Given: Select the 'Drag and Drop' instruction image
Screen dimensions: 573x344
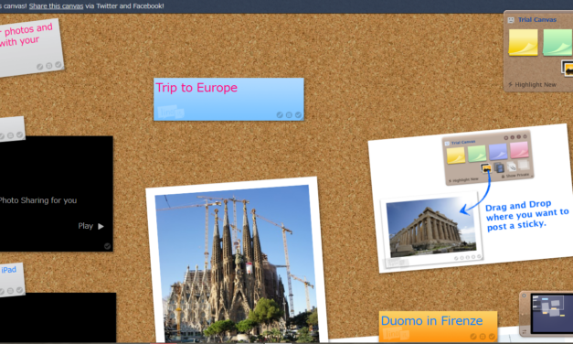Looking at the screenshot, I should coord(471,199).
